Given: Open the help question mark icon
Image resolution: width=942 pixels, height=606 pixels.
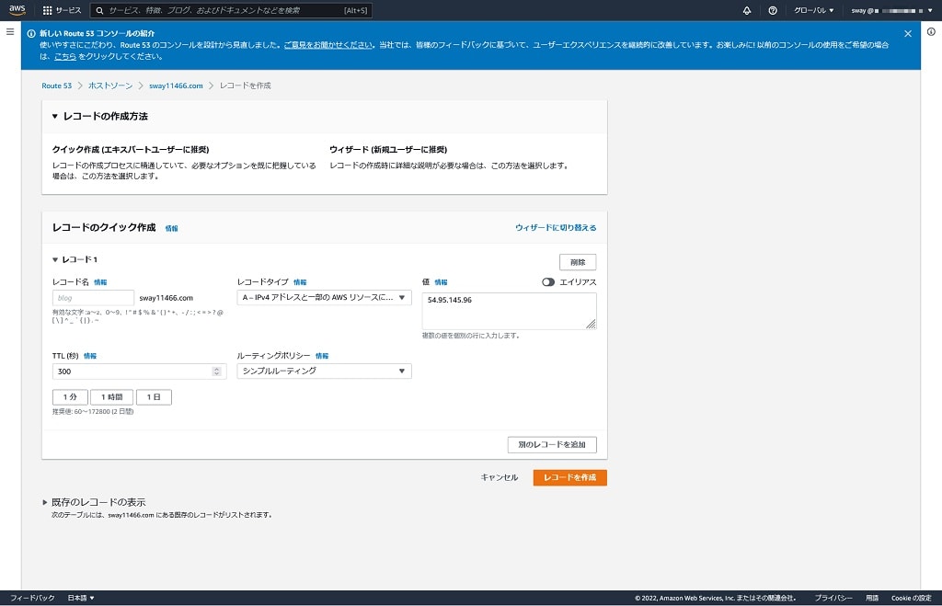Looking at the screenshot, I should click(773, 10).
